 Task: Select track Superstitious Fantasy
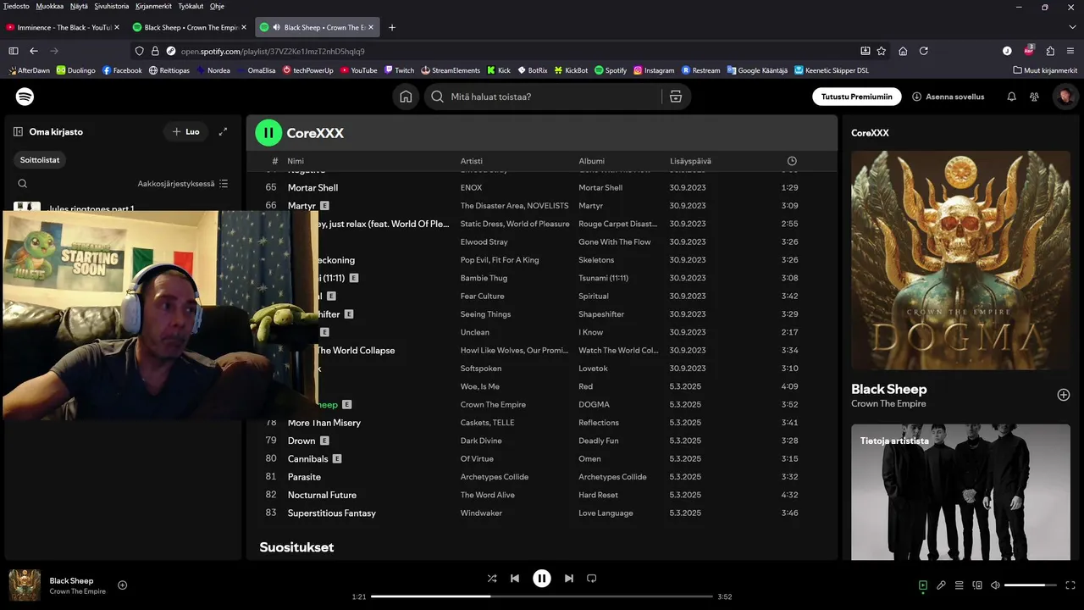331,513
